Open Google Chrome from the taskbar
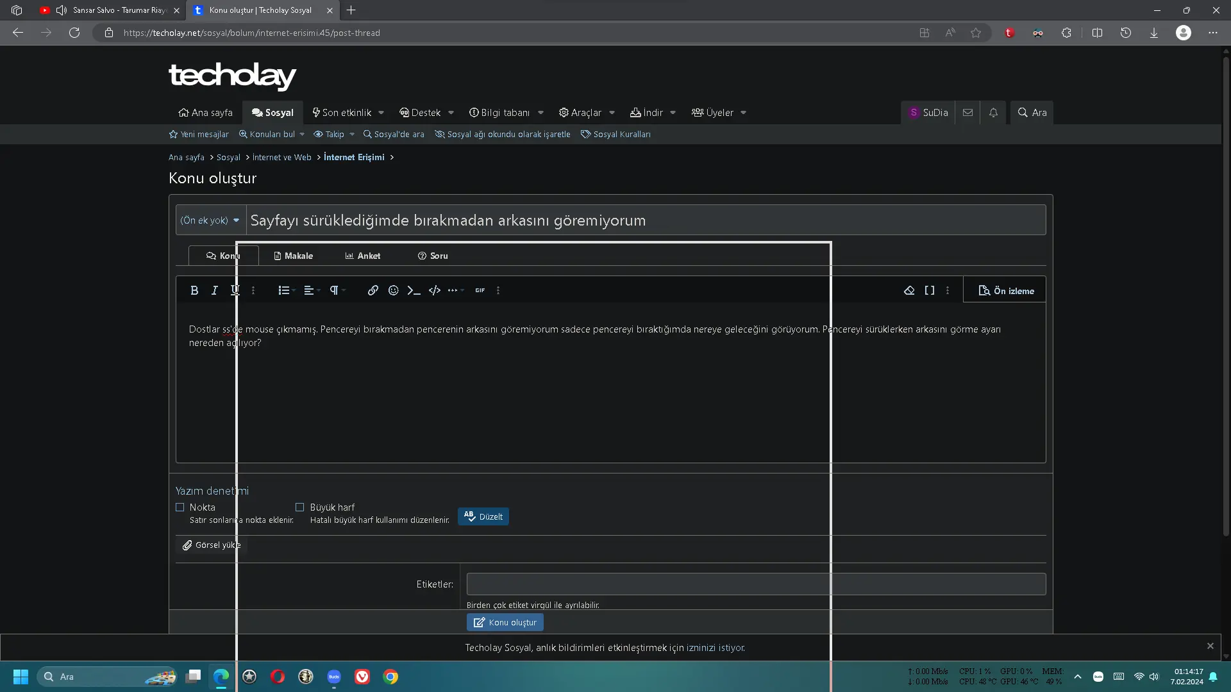Viewport: 1231px width, 692px height. click(390, 677)
